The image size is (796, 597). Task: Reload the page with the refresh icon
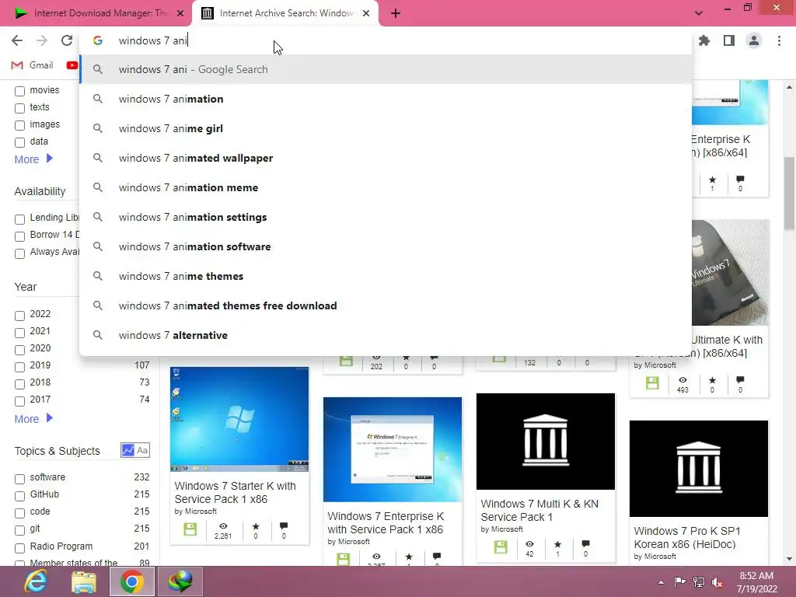[67, 40]
